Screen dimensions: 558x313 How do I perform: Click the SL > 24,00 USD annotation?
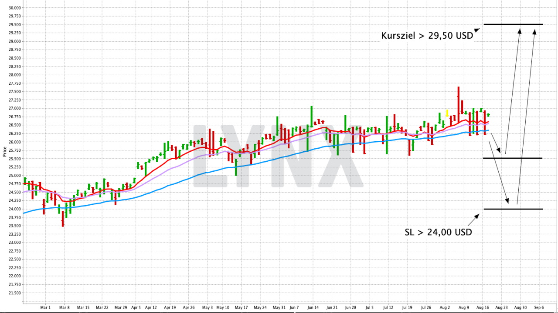click(x=439, y=232)
